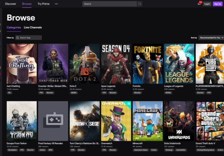Open the Minecraft cover art
The width and height of the screenshot is (224, 156).
tap(148, 121)
